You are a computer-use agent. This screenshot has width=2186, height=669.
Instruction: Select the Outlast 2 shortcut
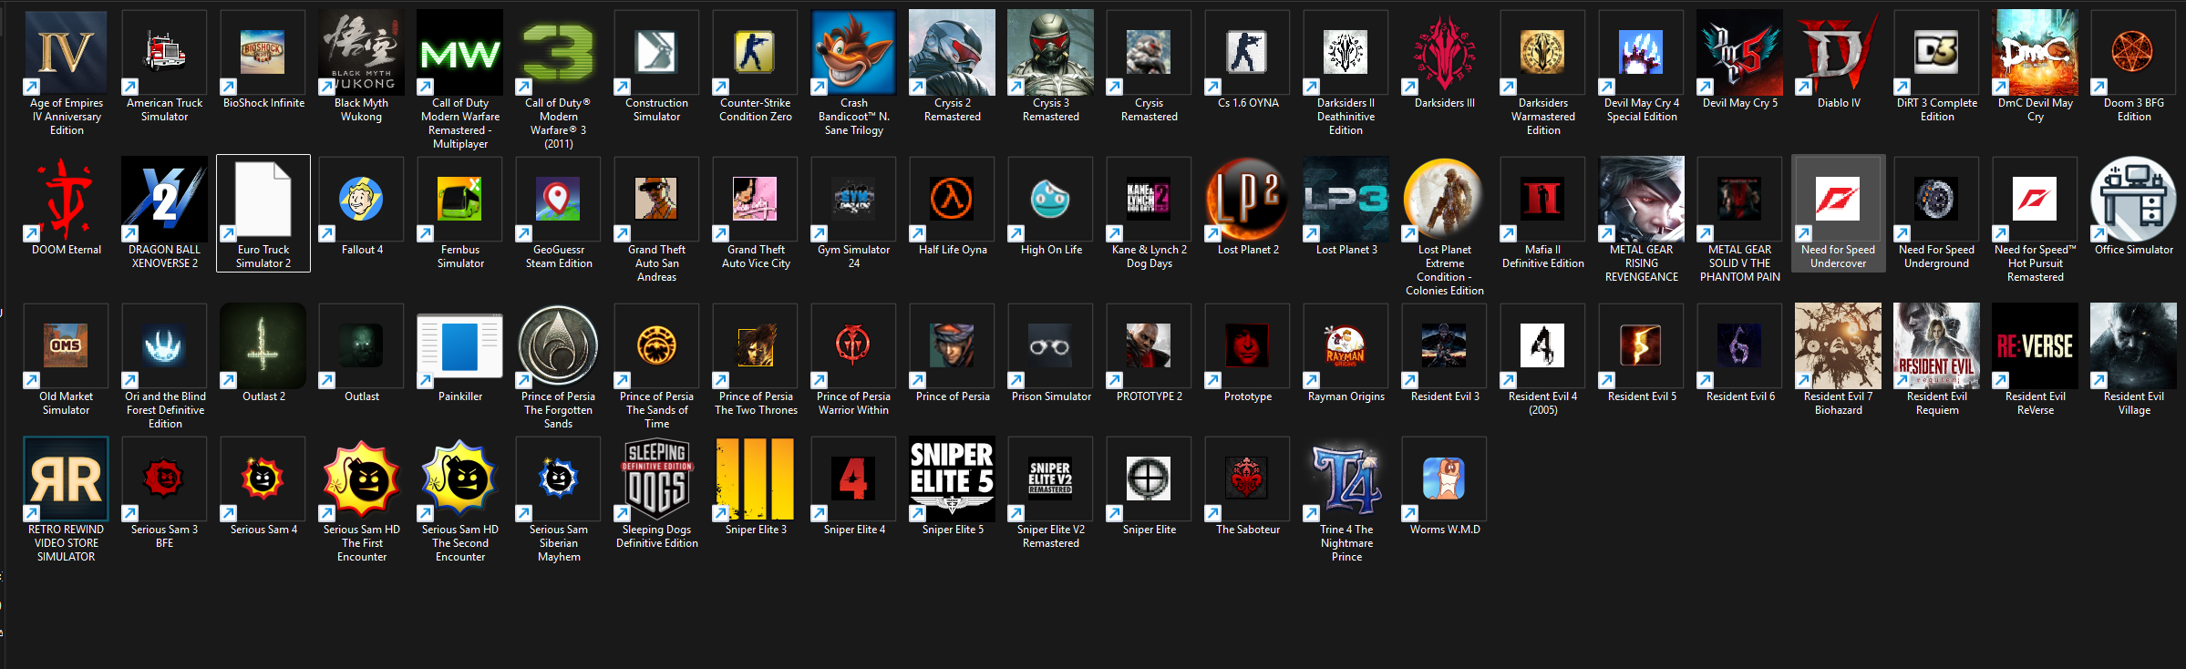pyautogui.click(x=263, y=346)
